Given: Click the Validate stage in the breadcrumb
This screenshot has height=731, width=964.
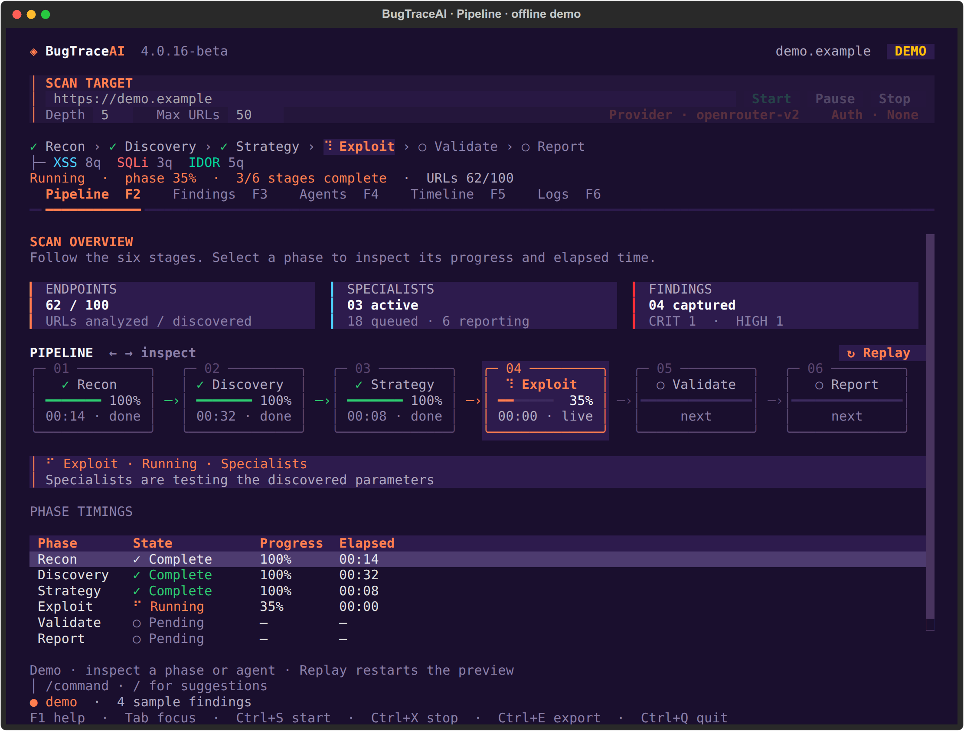Looking at the screenshot, I should point(457,147).
